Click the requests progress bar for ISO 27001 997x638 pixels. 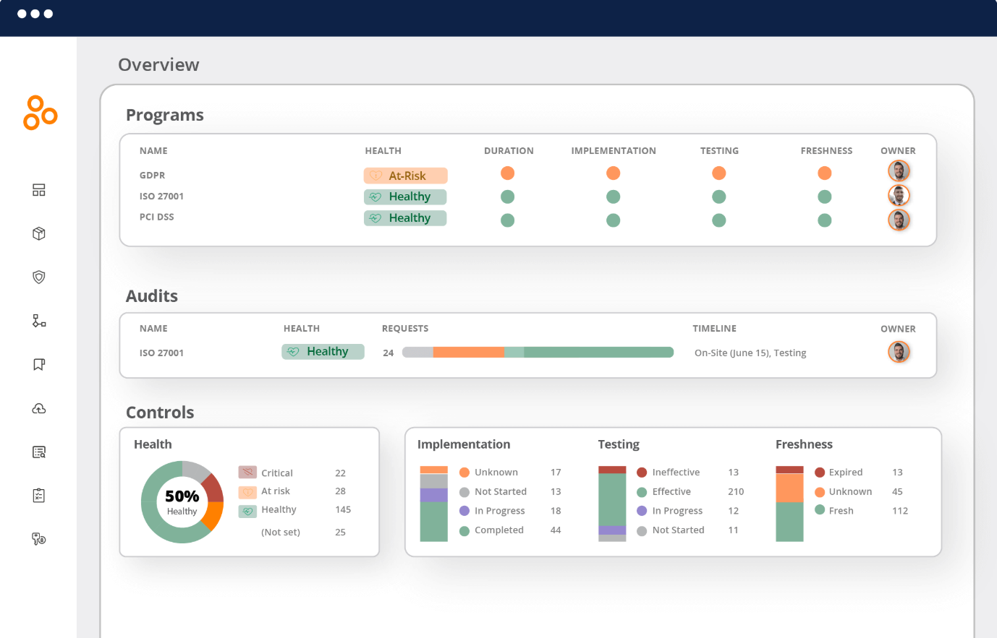539,353
